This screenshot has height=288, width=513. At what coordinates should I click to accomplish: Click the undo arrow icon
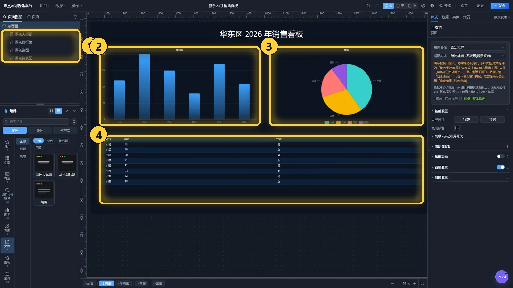click(x=368, y=6)
